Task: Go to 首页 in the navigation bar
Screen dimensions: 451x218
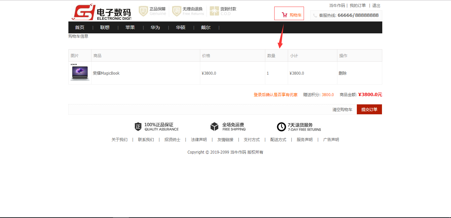Action: point(80,27)
